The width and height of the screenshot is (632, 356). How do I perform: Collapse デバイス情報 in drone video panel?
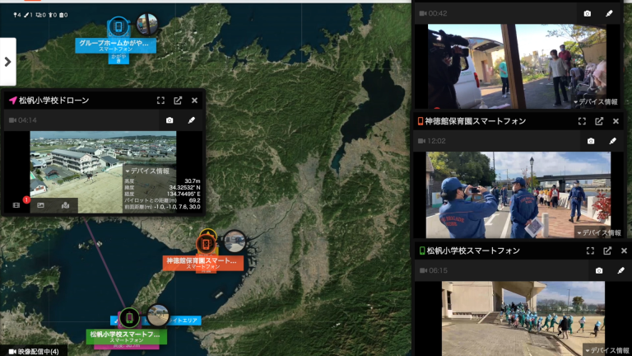(146, 171)
